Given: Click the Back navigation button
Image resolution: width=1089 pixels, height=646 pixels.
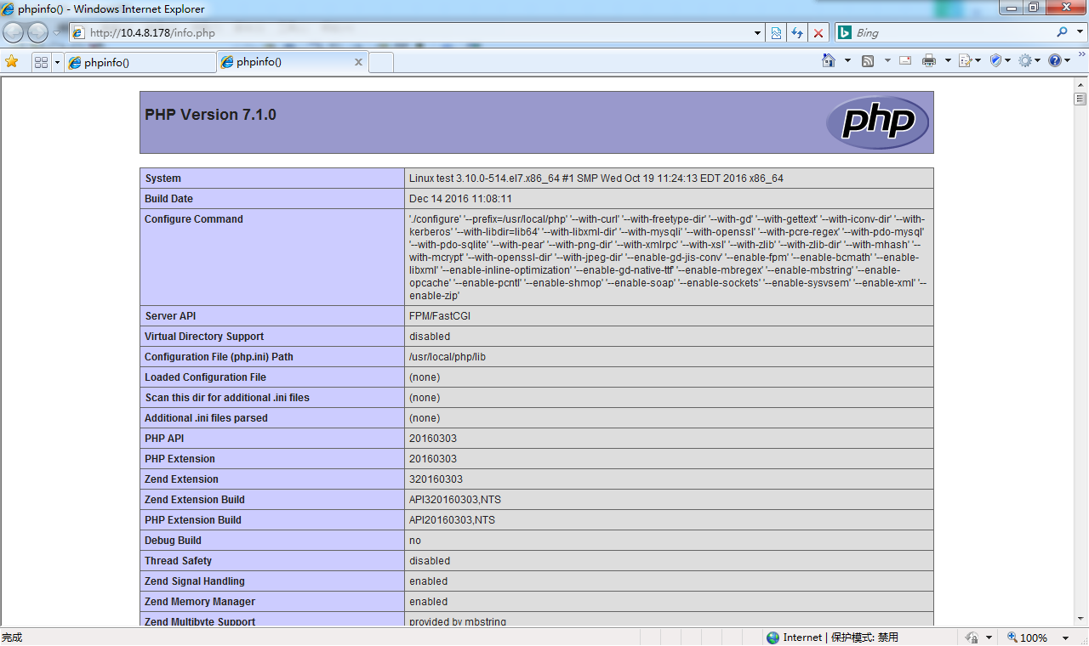Looking at the screenshot, I should (14, 33).
